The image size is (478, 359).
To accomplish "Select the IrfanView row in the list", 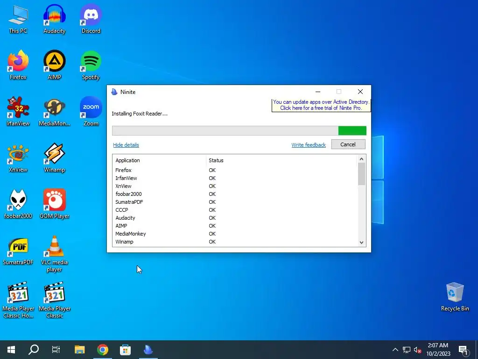I will [x=235, y=178].
